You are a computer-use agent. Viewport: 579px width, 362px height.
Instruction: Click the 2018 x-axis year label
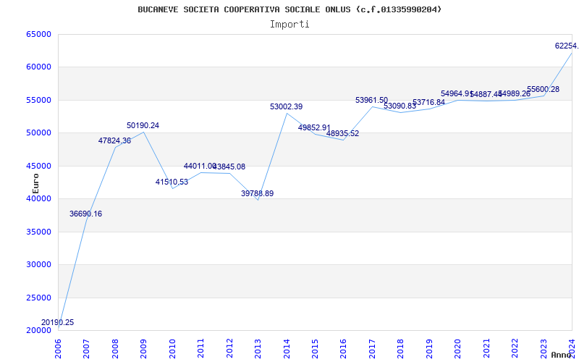coord(401,348)
